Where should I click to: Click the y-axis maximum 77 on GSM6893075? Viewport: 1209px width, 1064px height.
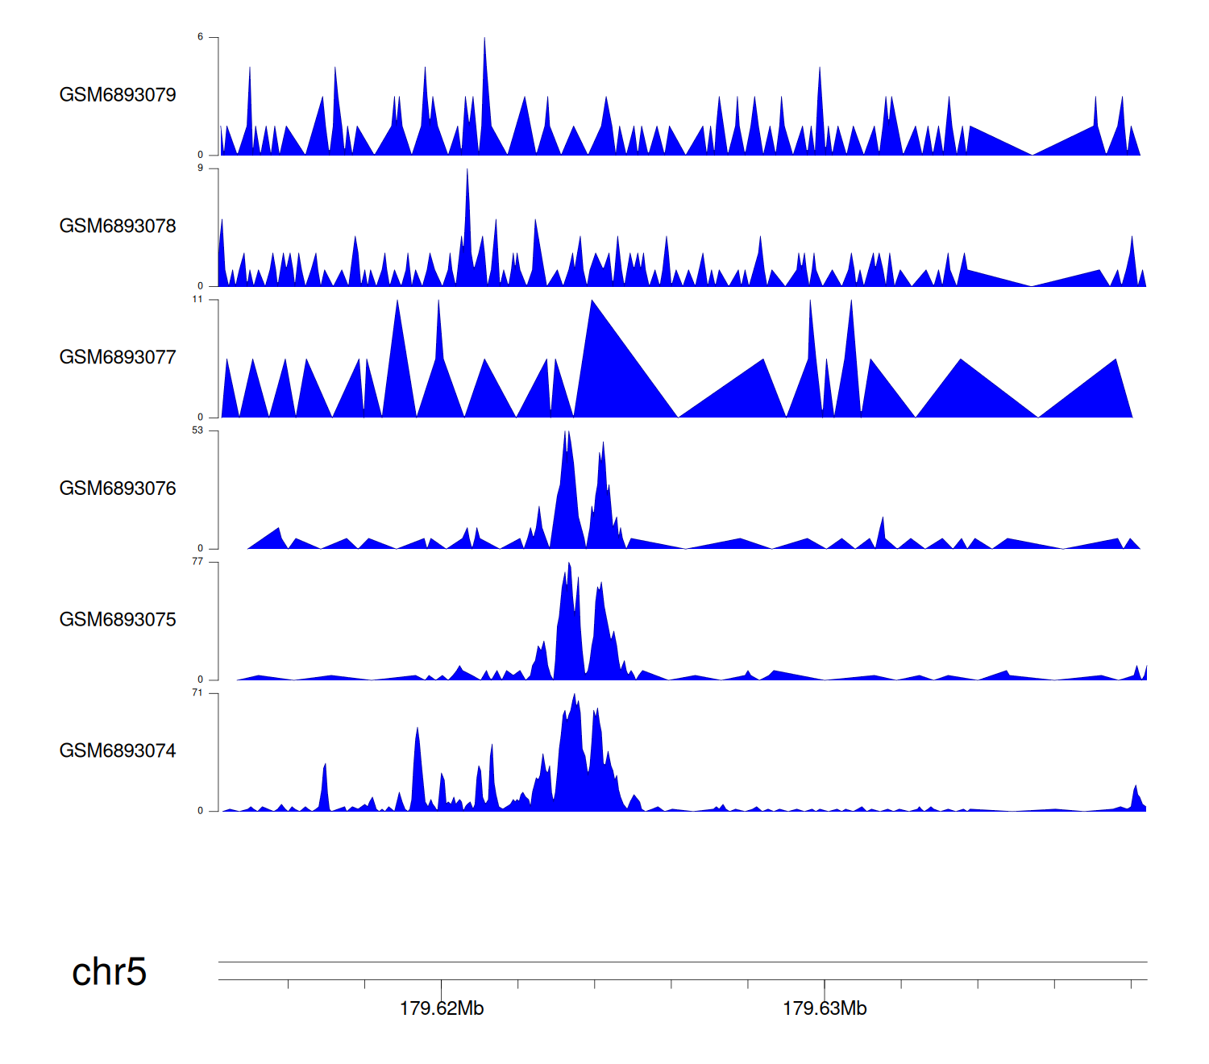tap(197, 562)
